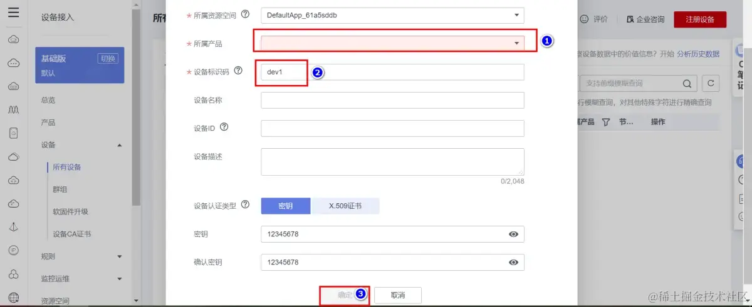752x307 pixels.
Task: Open 设备CA证书 in the side menu
Action: [x=72, y=234]
